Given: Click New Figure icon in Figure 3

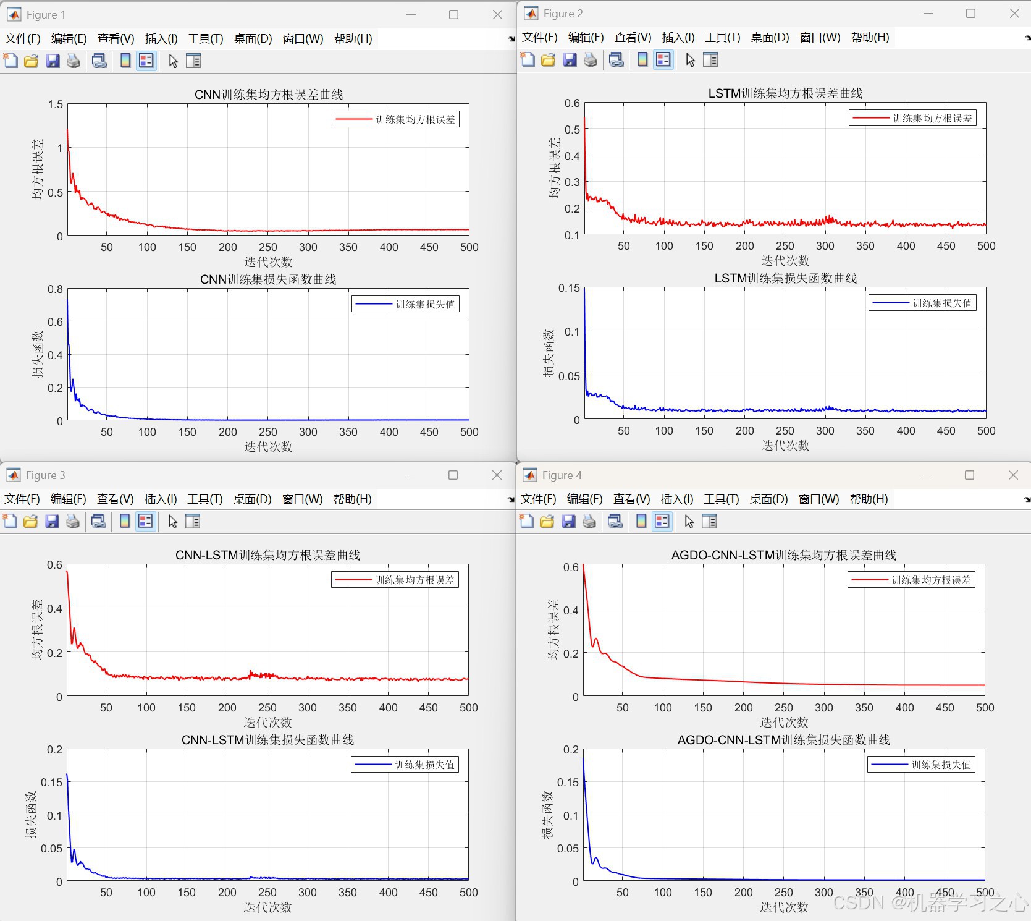Looking at the screenshot, I should (10, 521).
